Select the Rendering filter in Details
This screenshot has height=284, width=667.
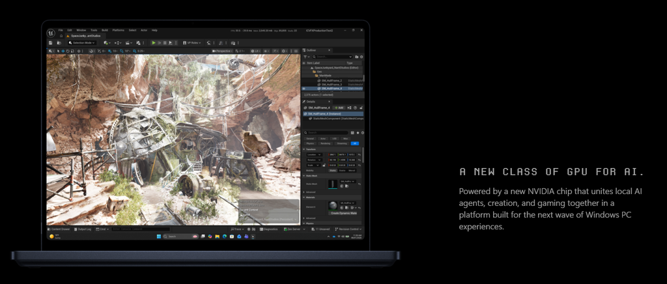click(326, 143)
